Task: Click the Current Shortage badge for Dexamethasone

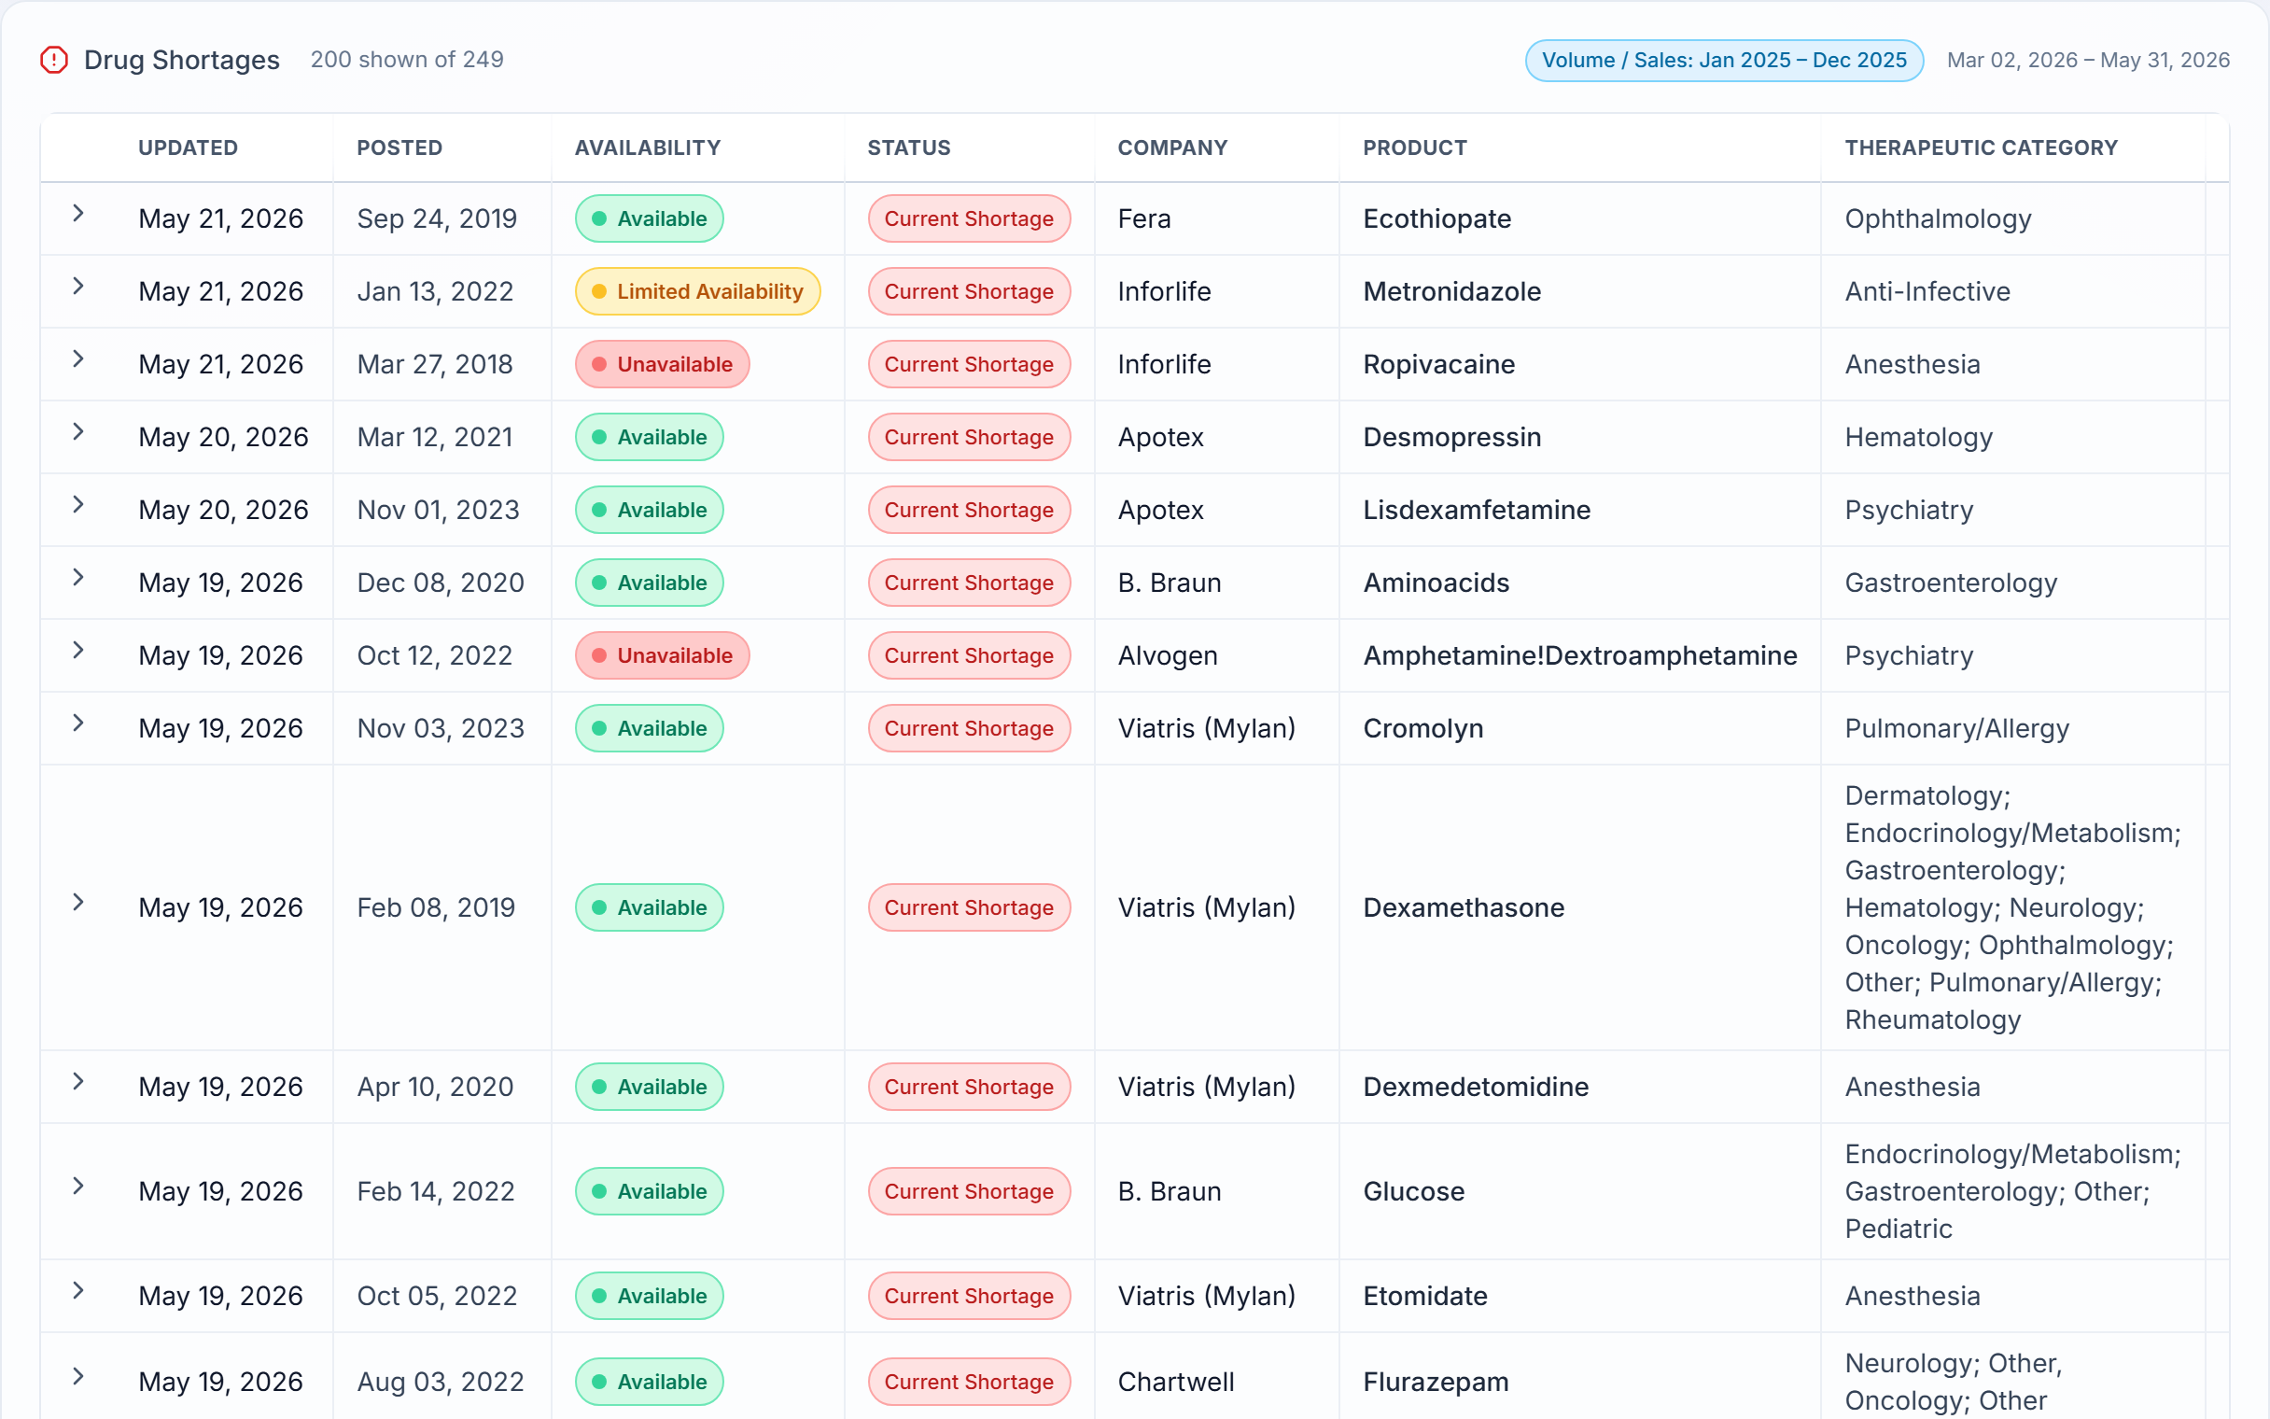Action: 969,907
